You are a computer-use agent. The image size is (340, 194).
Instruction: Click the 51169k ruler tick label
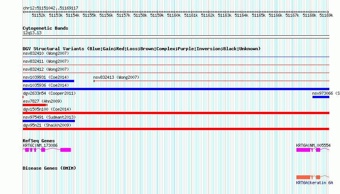pyautogui.click(x=326, y=15)
